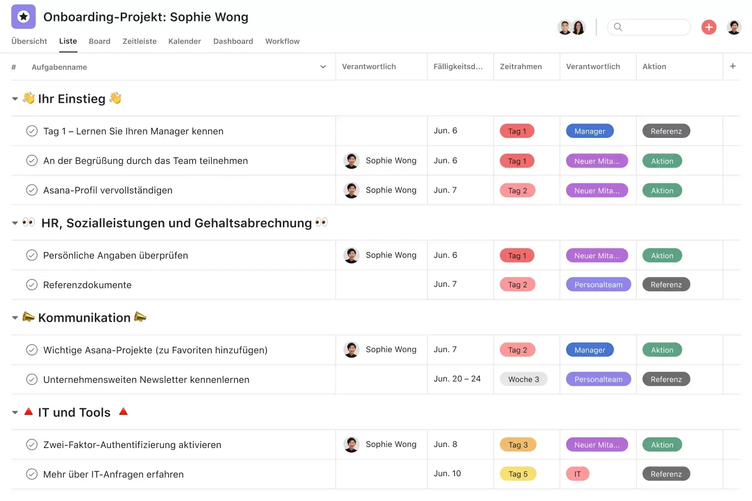The width and height of the screenshot is (752, 501).
Task: Collapse the 'Ihr Einstieg' section
Action: 15,99
